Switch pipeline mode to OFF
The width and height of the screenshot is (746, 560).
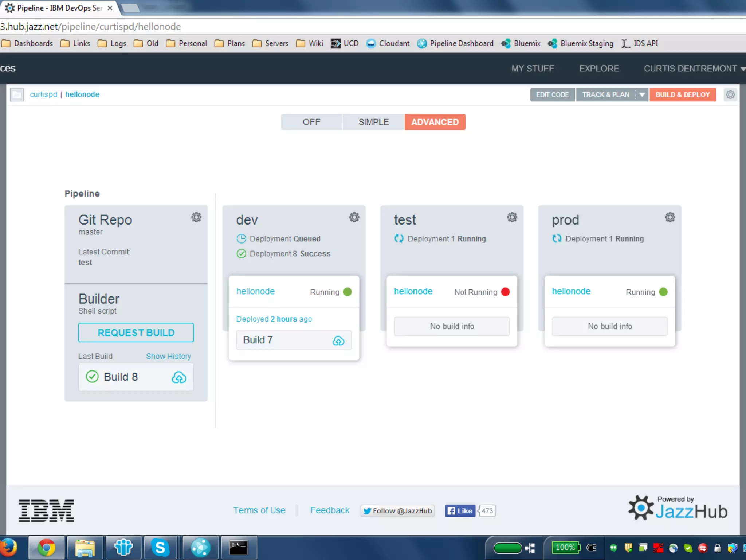coord(311,122)
